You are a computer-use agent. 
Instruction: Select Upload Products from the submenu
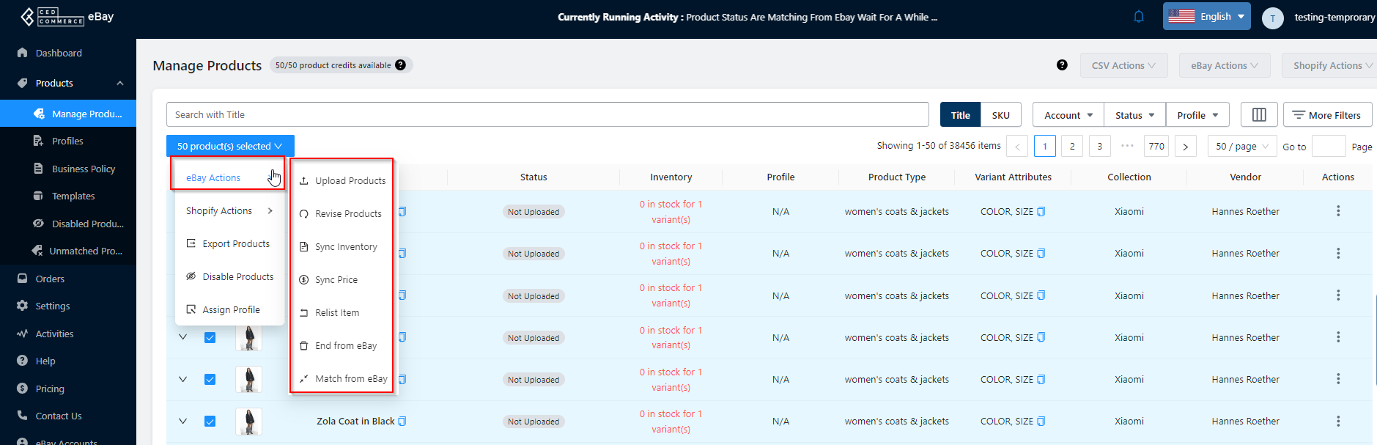point(342,180)
